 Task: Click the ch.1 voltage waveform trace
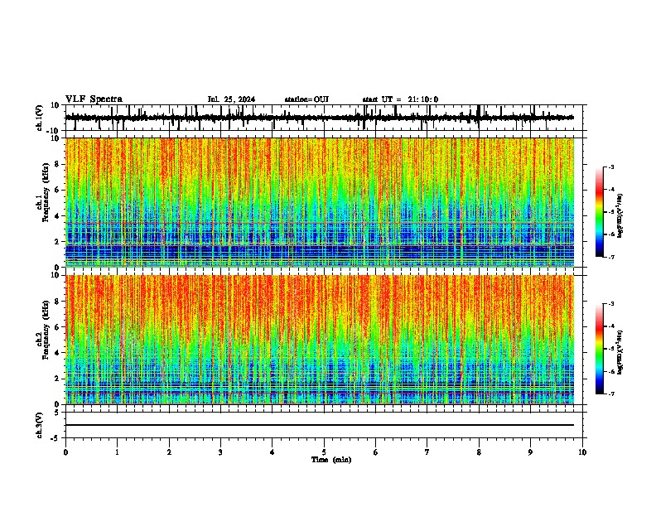click(320, 118)
